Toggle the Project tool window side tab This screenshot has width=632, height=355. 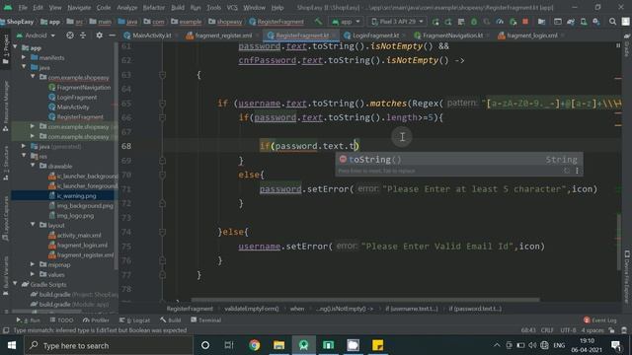[5, 48]
